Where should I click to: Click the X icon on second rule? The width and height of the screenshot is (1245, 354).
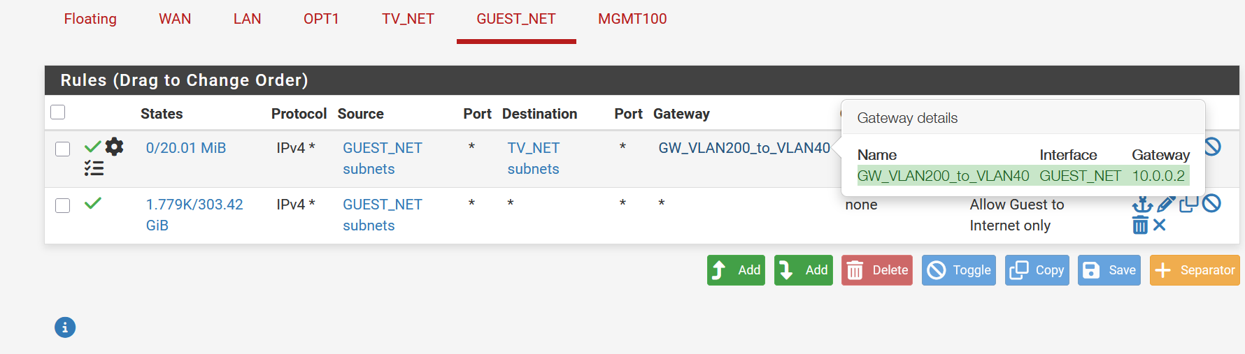click(1160, 225)
